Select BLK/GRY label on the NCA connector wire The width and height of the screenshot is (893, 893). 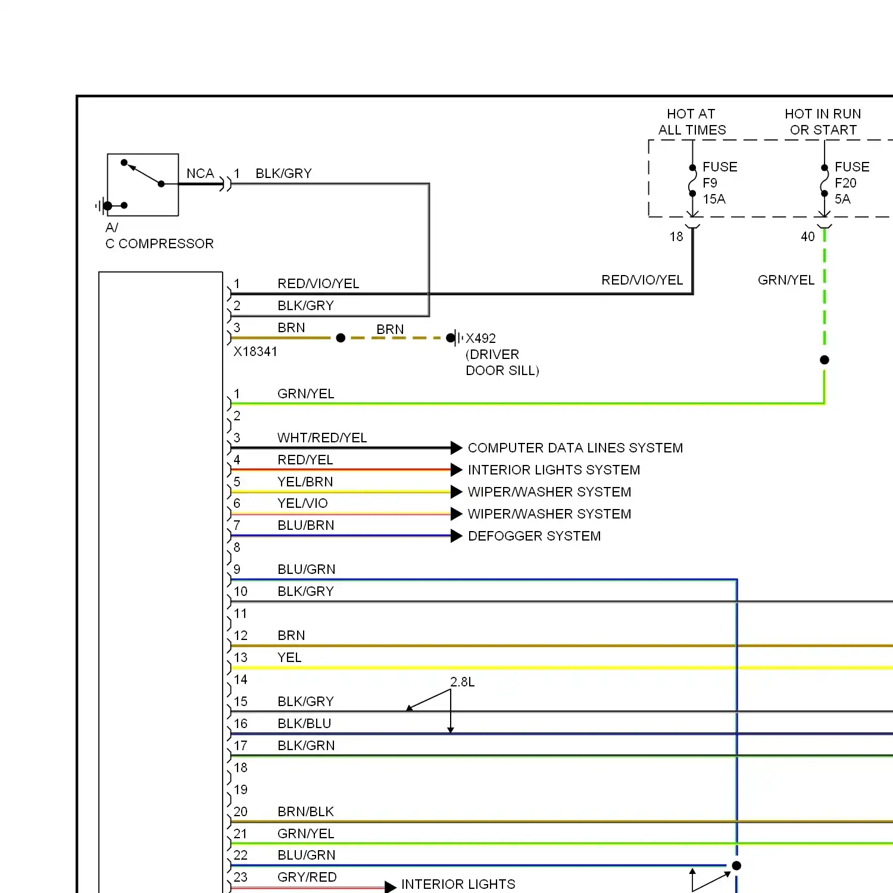(283, 174)
